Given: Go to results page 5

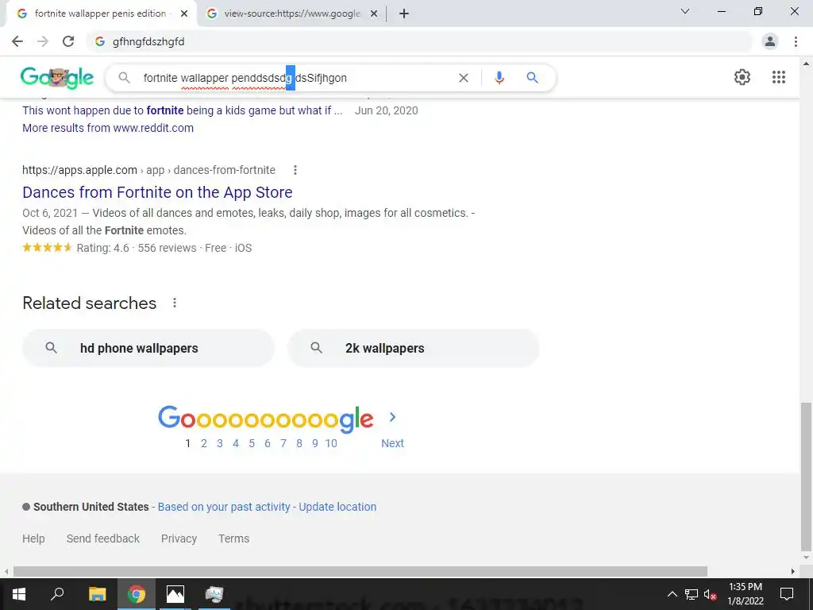Looking at the screenshot, I should 252,443.
